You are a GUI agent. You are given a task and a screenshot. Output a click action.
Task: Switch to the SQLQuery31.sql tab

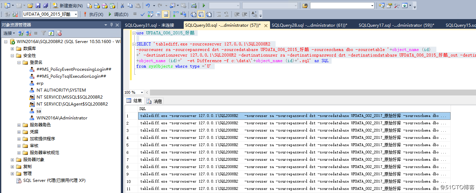pos(149,25)
